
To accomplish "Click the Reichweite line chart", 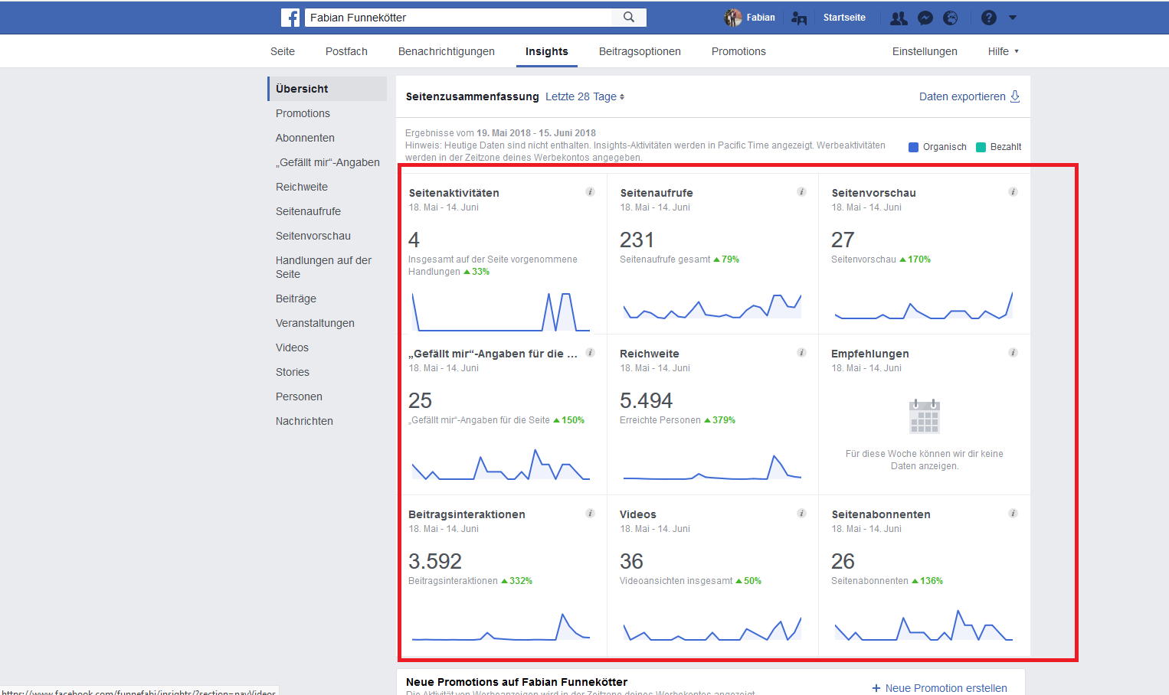I will (x=712, y=467).
